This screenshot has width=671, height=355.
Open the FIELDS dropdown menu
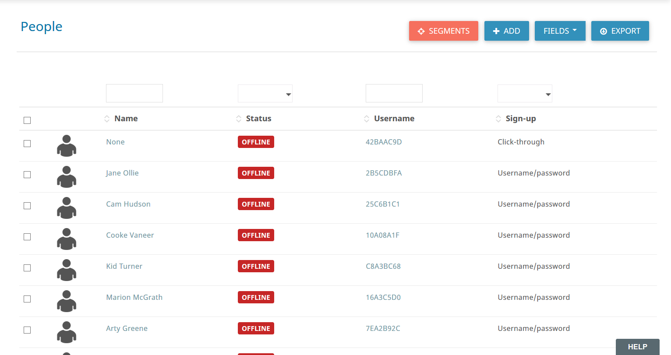pyautogui.click(x=560, y=31)
